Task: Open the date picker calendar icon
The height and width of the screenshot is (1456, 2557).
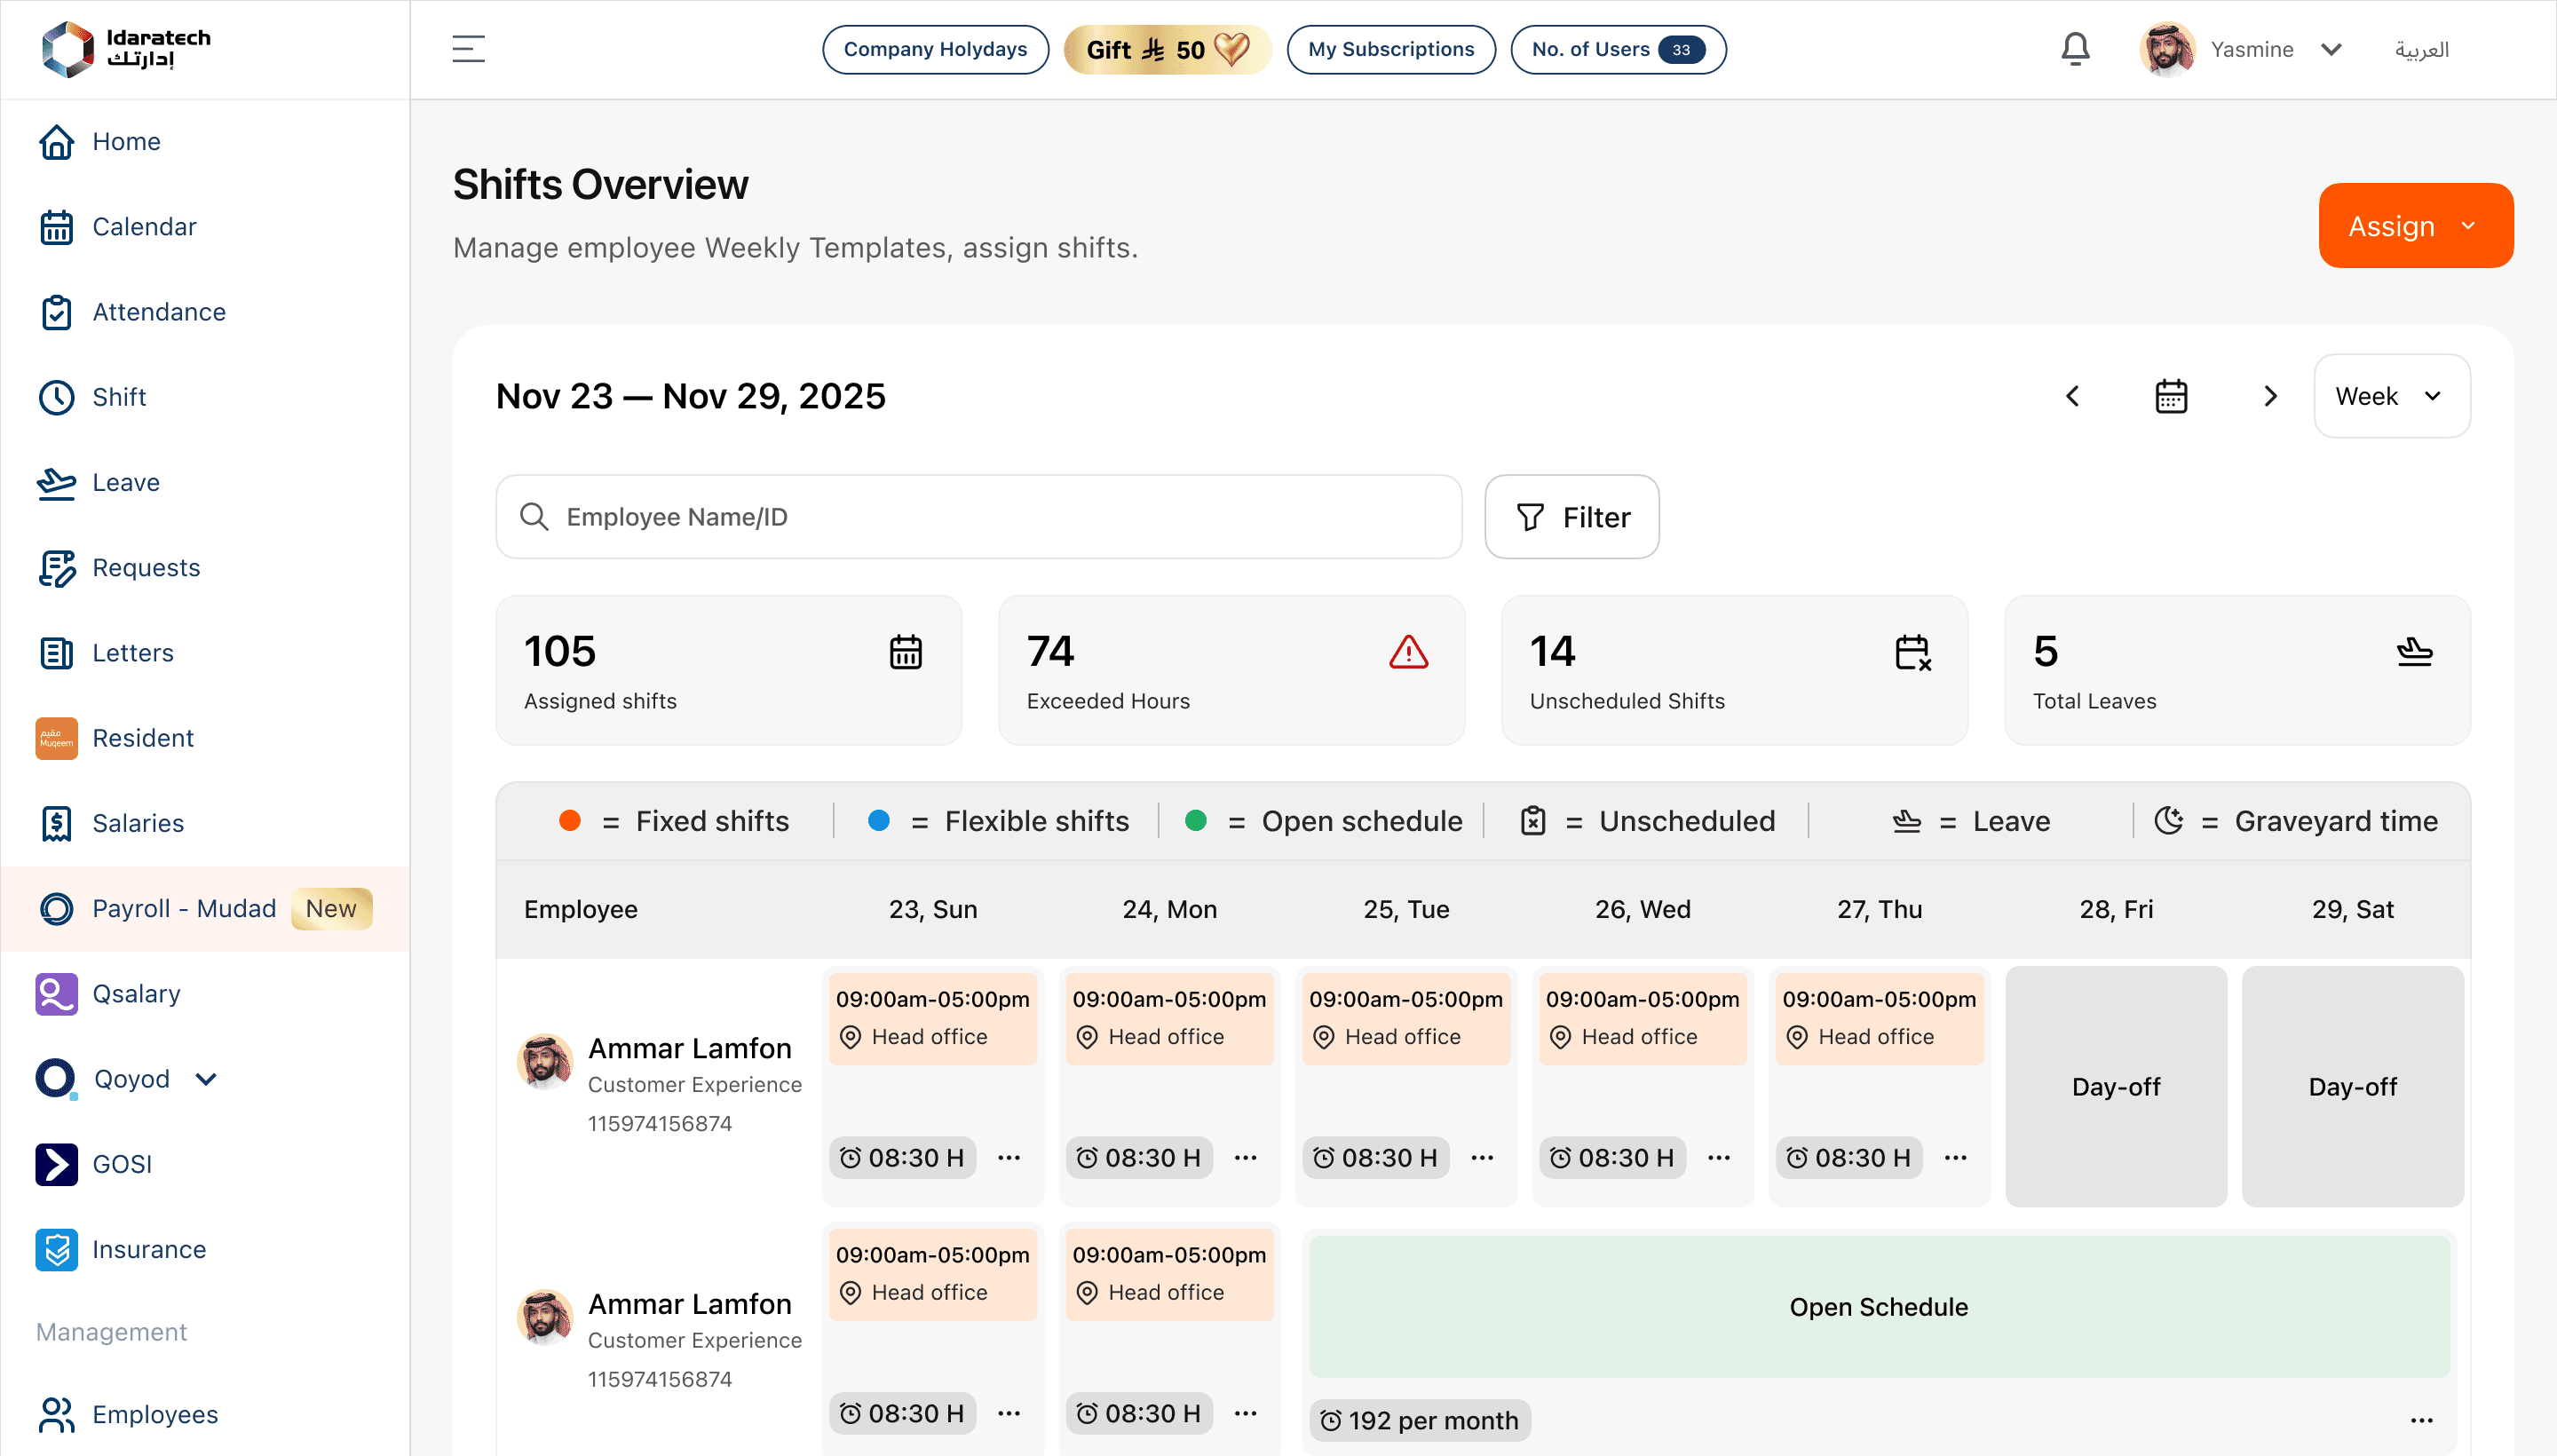Action: pyautogui.click(x=2170, y=396)
